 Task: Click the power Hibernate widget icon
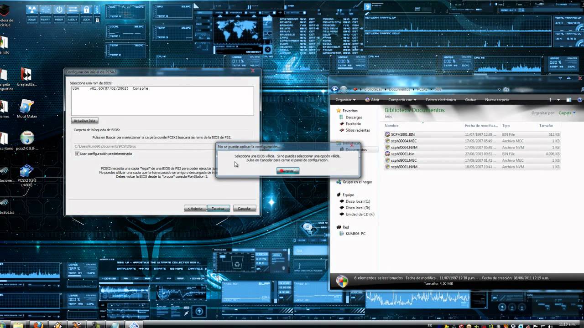point(59,10)
